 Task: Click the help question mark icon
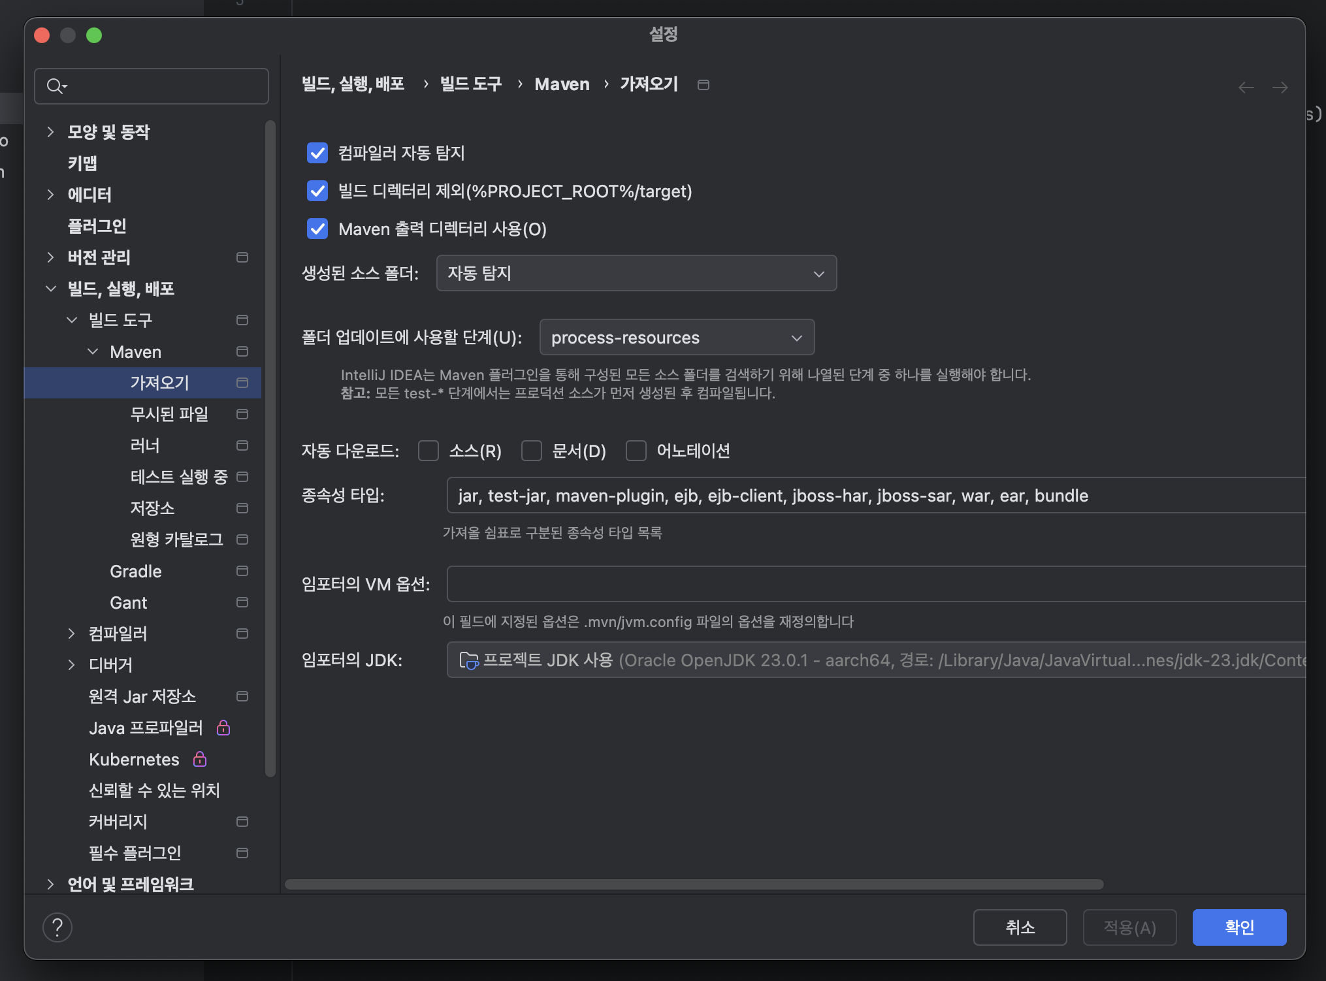coord(57,927)
